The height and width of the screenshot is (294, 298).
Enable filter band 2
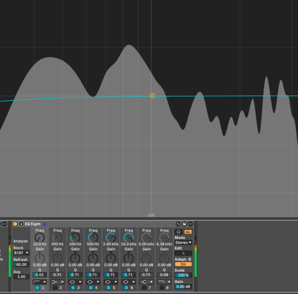click(x=55, y=288)
